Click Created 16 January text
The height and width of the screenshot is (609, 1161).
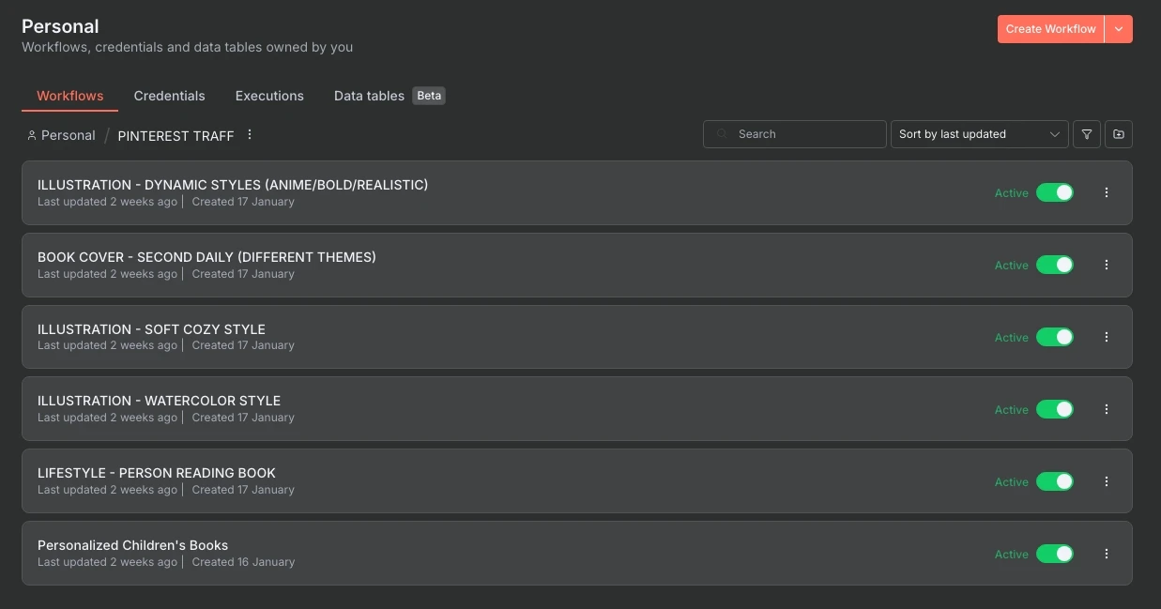243,562
